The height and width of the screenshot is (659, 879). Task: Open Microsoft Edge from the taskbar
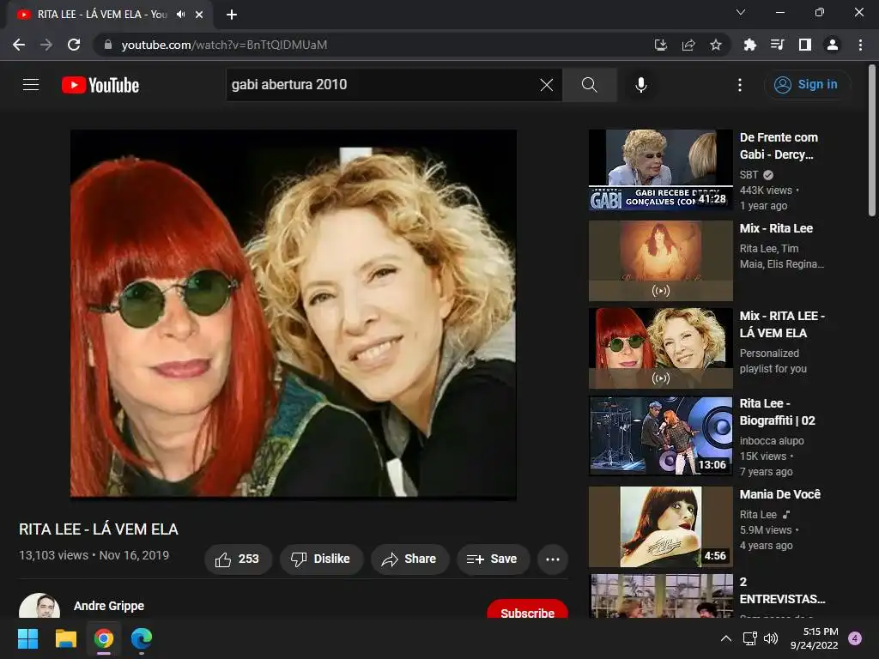click(142, 638)
